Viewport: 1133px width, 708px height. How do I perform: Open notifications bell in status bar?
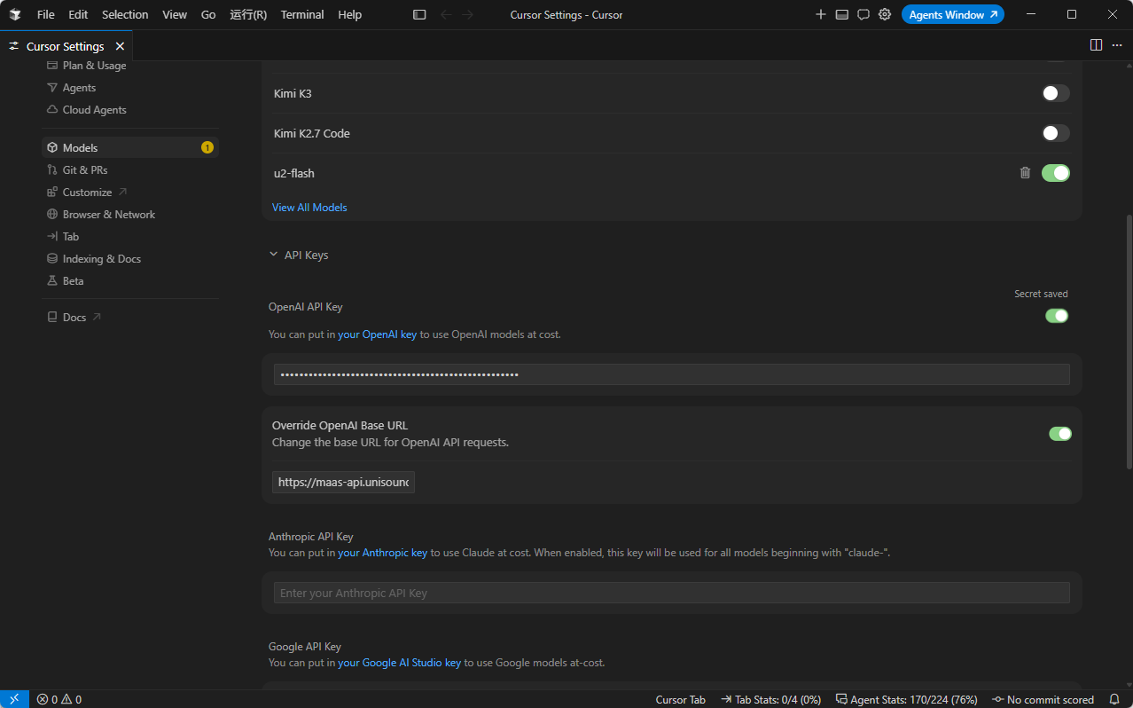[x=1114, y=699]
